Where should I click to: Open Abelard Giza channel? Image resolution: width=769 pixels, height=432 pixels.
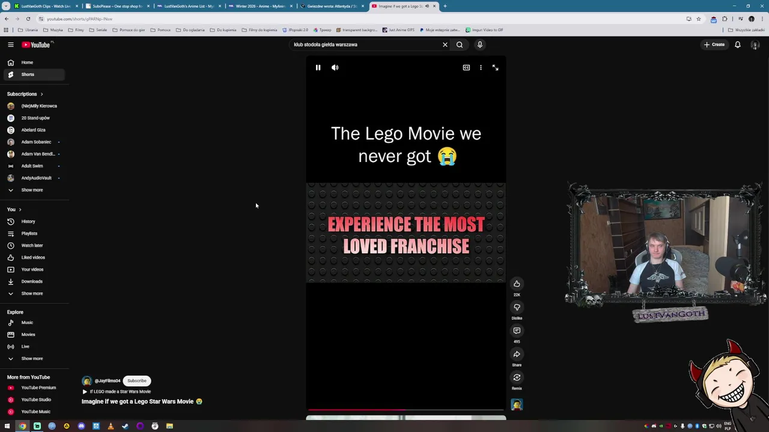[x=33, y=130]
